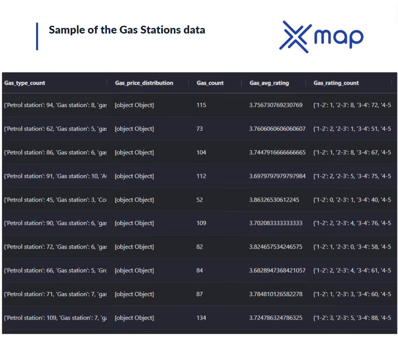Select the Gas_count column header
Screen dimensions: 398x356
click(210, 83)
